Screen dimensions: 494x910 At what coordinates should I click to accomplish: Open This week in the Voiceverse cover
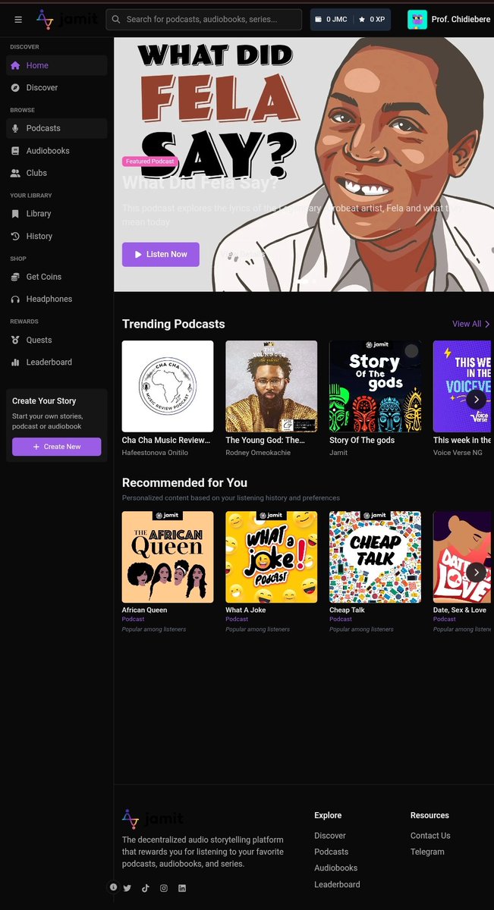(462, 387)
